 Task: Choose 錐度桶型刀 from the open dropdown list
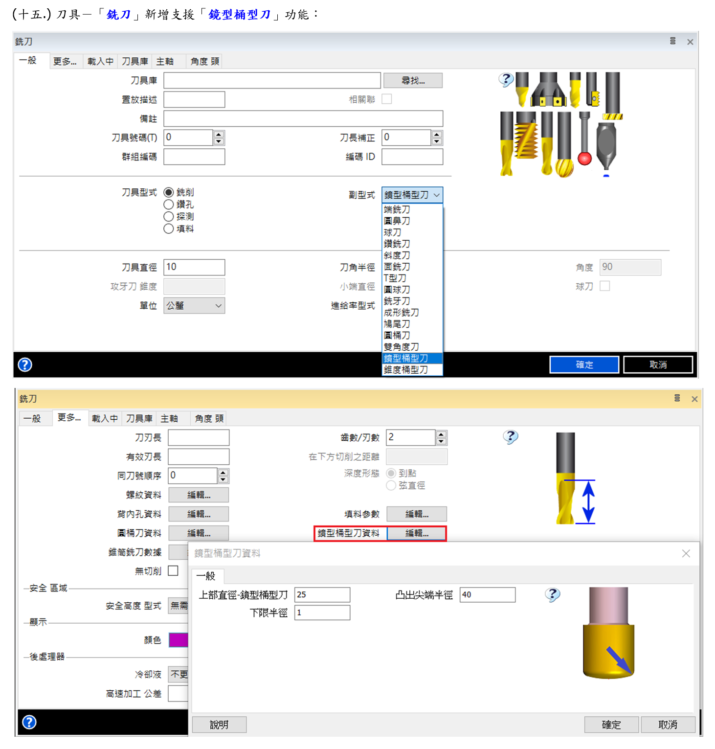click(x=406, y=370)
